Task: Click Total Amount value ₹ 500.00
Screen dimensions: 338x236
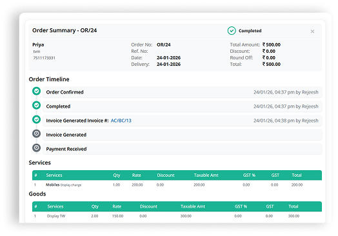Action: pyautogui.click(x=271, y=45)
